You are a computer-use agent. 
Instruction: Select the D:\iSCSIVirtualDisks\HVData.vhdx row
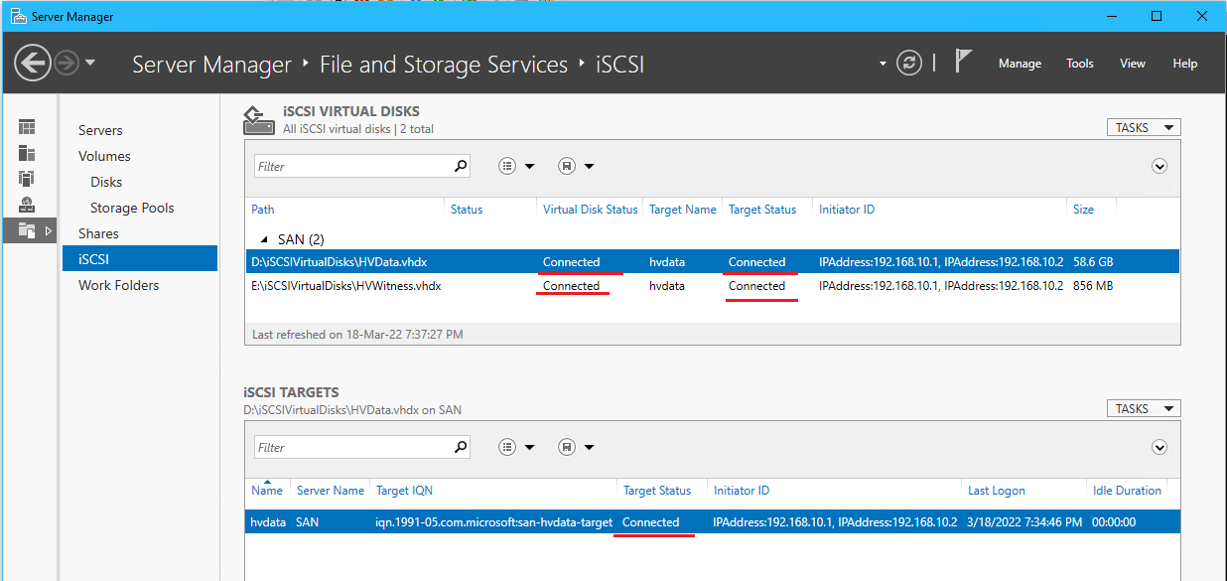point(713,262)
